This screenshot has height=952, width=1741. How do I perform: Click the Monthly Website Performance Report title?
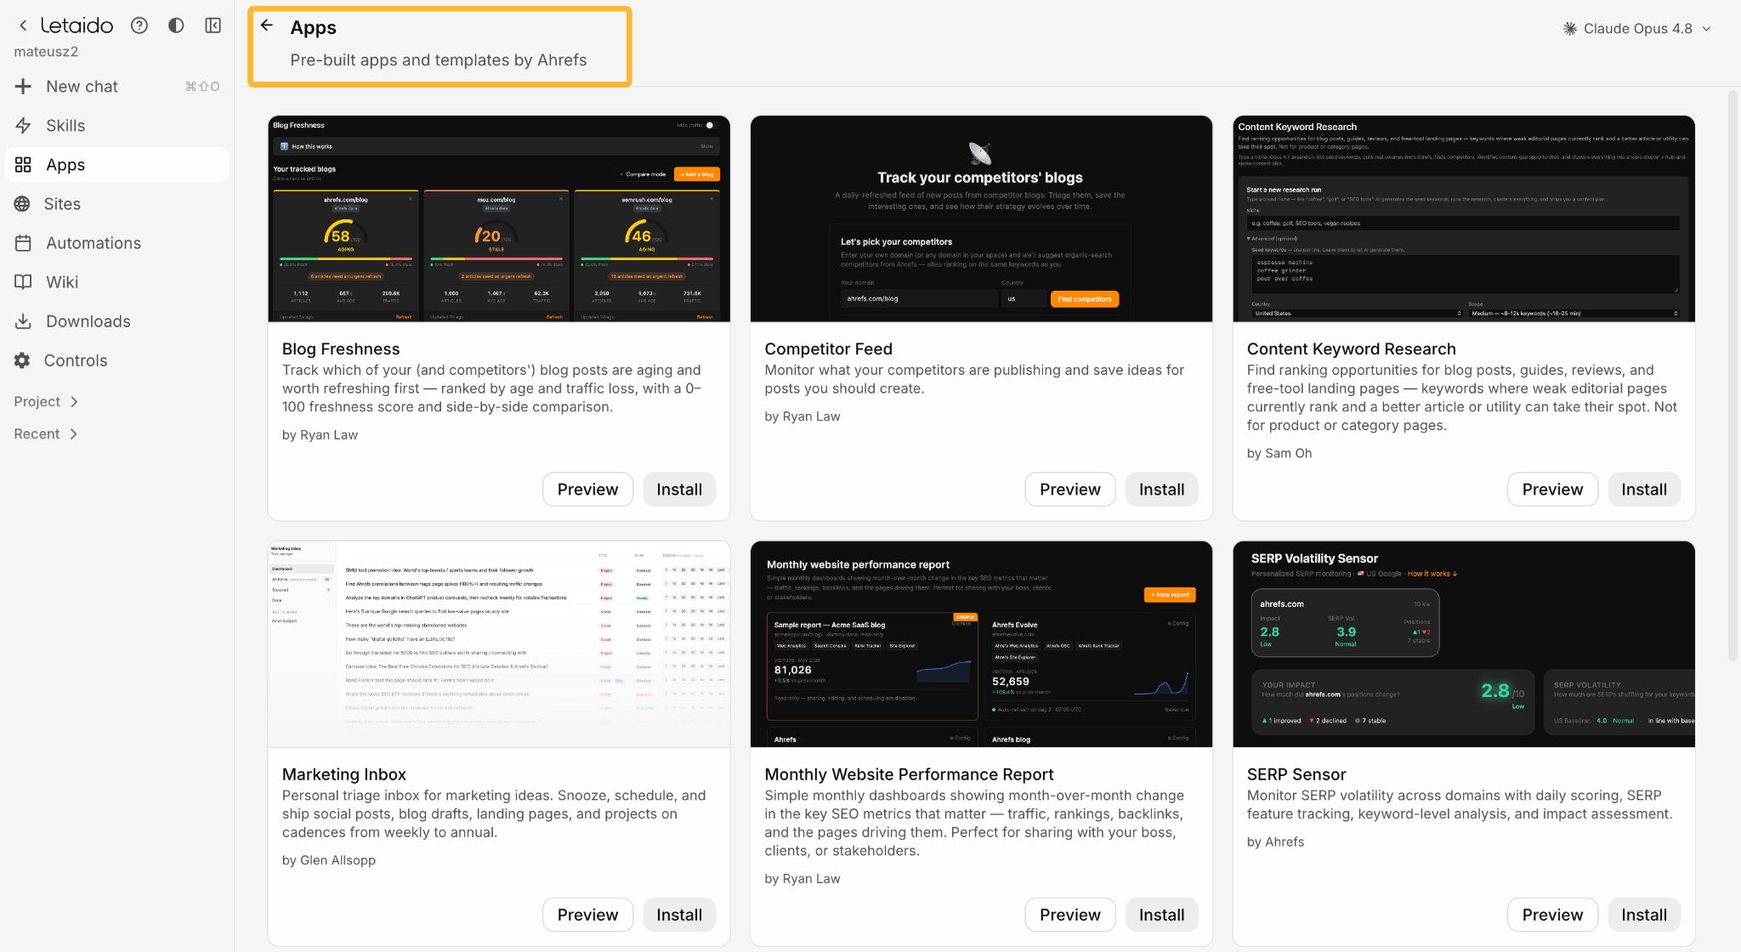[909, 774]
